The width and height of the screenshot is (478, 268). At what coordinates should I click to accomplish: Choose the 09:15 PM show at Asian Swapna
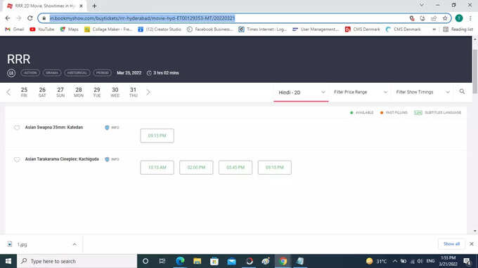[x=157, y=135]
